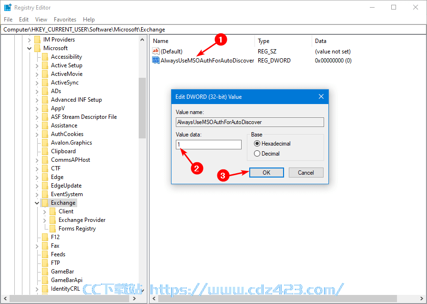Select the Hexadecimal base radio button
This screenshot has width=427, height=304.
click(x=257, y=144)
